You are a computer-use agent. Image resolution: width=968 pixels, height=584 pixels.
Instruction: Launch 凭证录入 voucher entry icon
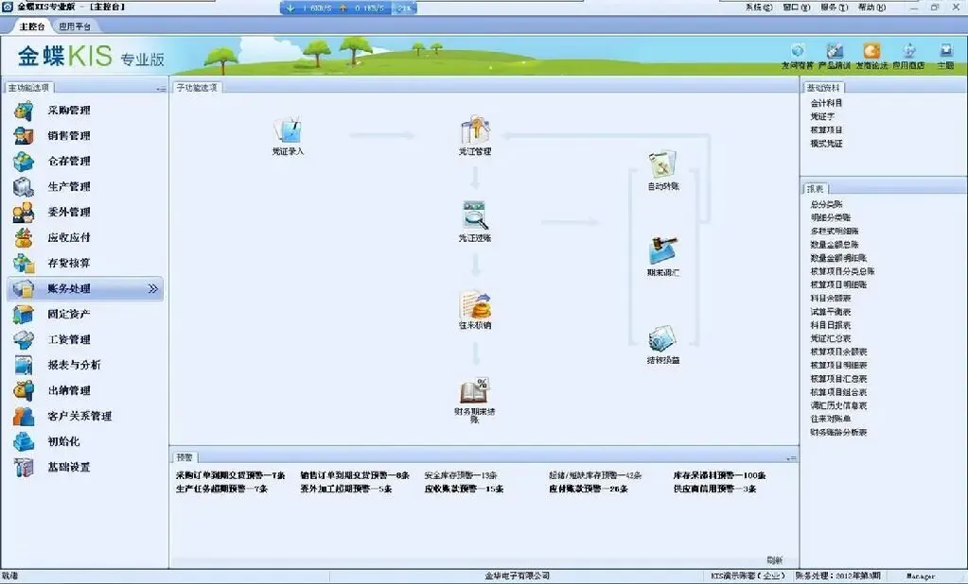point(288,130)
